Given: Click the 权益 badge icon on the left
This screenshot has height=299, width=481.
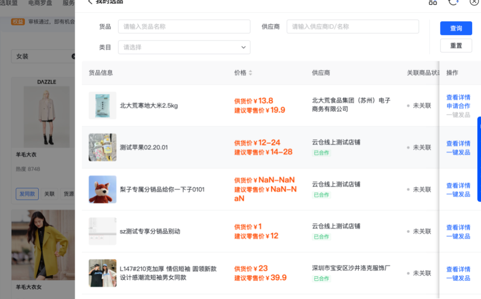Looking at the screenshot, I should [x=17, y=21].
